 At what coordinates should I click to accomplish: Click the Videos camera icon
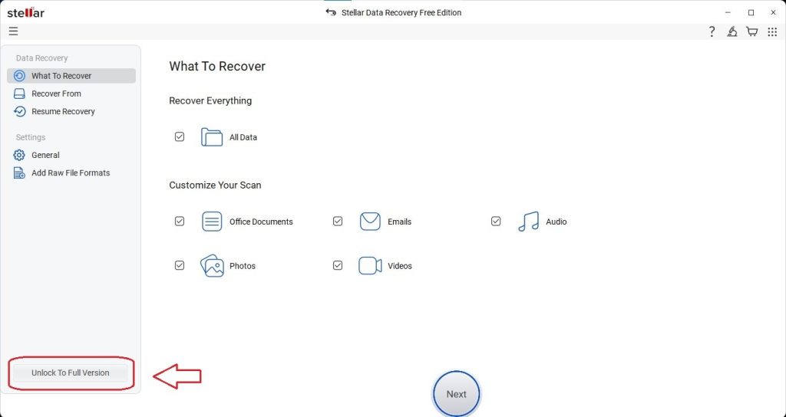(x=370, y=265)
